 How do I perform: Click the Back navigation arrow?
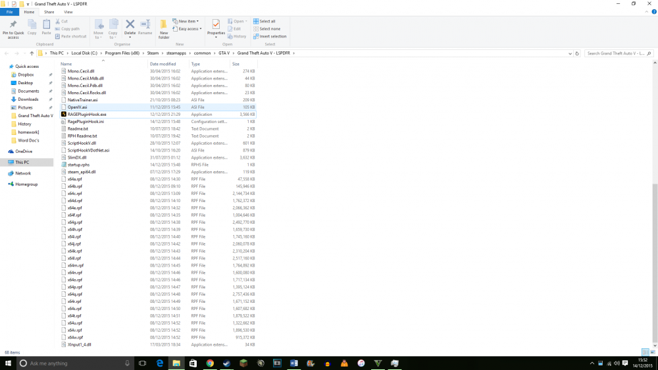(7, 53)
